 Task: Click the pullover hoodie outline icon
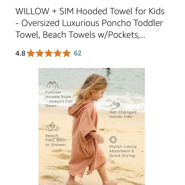[52, 85]
